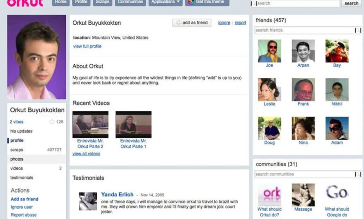Open friend Frank's avatar

click(303, 89)
